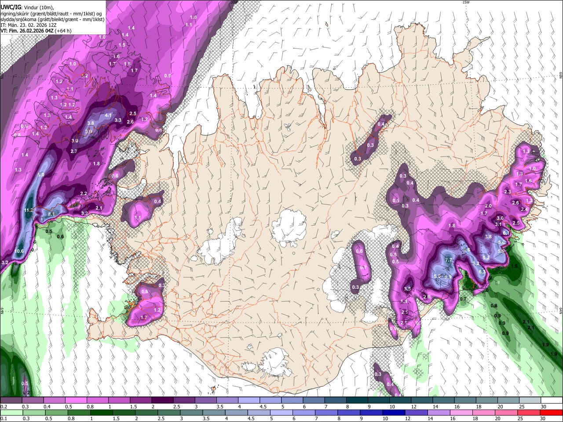Image resolution: width=563 pixels, height=422 pixels.
Task: Click the 3.1 value on the map
Action: pyautogui.click(x=498, y=224)
